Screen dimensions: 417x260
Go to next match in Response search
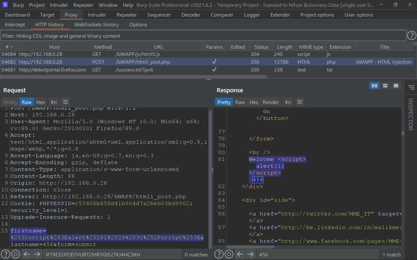[251, 254]
